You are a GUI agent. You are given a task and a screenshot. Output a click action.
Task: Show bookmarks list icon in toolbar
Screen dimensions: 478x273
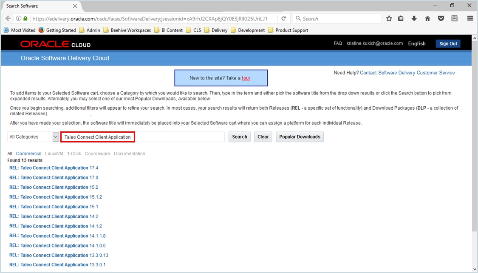(x=401, y=19)
